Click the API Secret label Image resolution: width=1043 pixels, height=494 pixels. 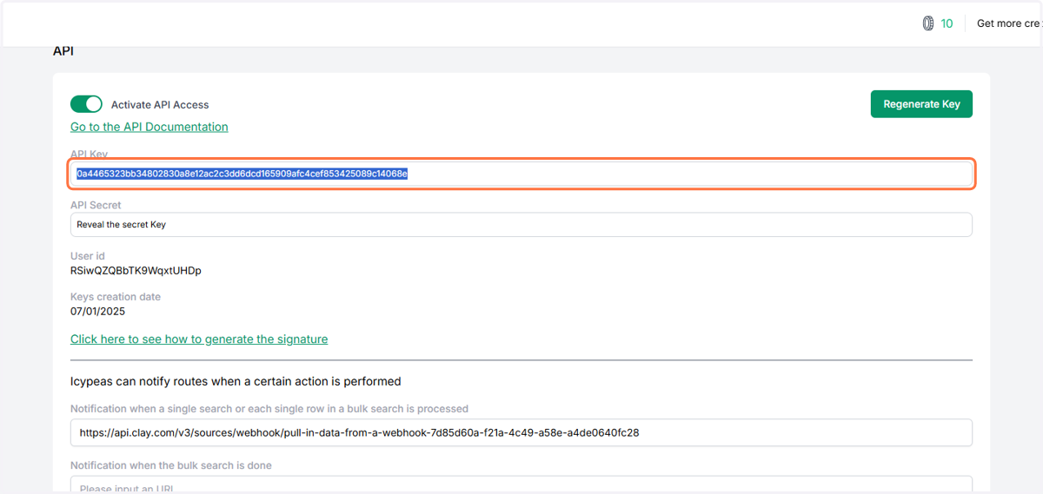pyautogui.click(x=96, y=205)
